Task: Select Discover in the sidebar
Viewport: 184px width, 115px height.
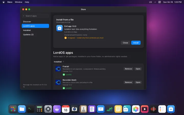Action: 35,21
